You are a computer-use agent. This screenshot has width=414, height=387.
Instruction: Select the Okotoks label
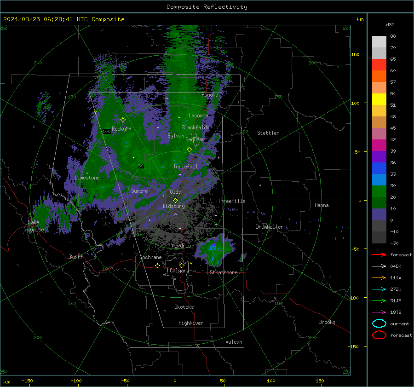(184, 307)
